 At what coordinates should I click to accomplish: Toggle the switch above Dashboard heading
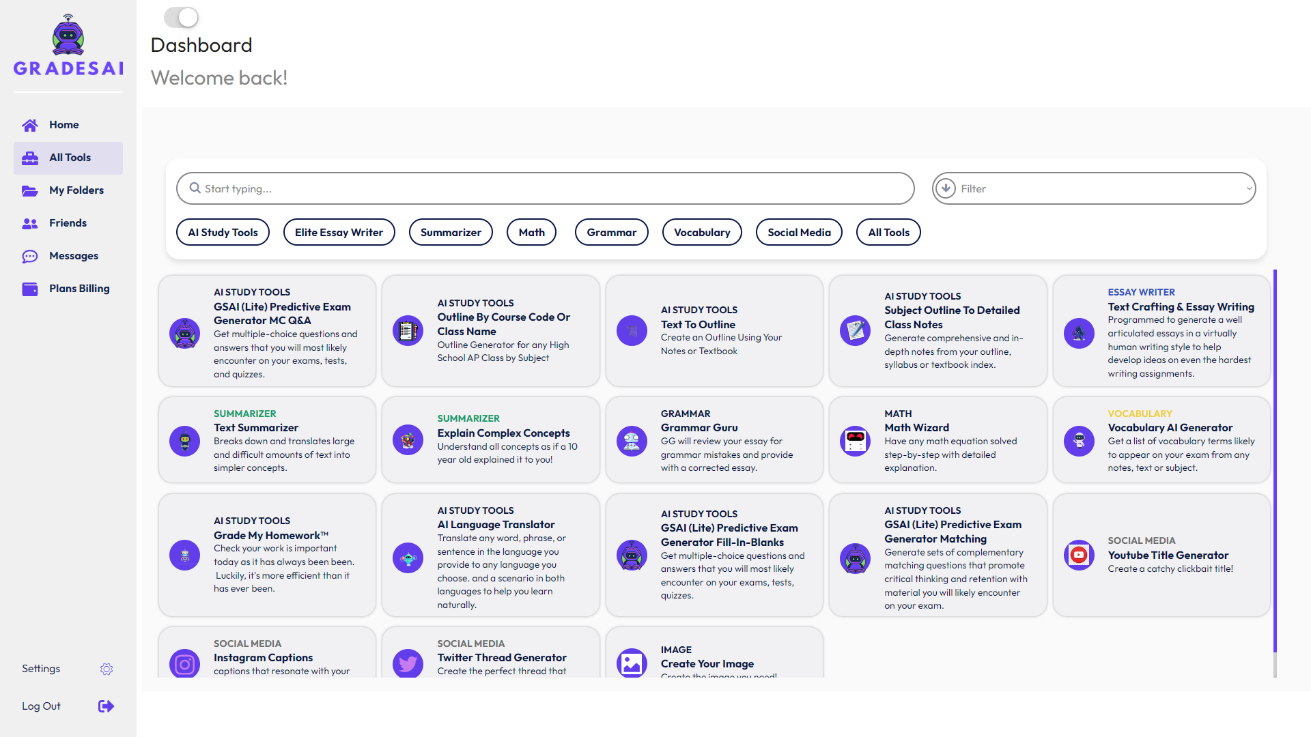point(181,17)
